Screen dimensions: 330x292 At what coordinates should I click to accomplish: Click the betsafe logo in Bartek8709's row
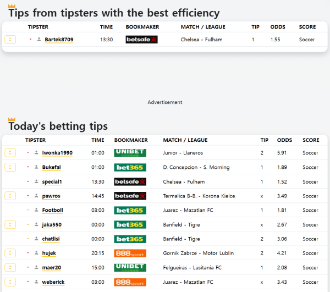click(141, 40)
